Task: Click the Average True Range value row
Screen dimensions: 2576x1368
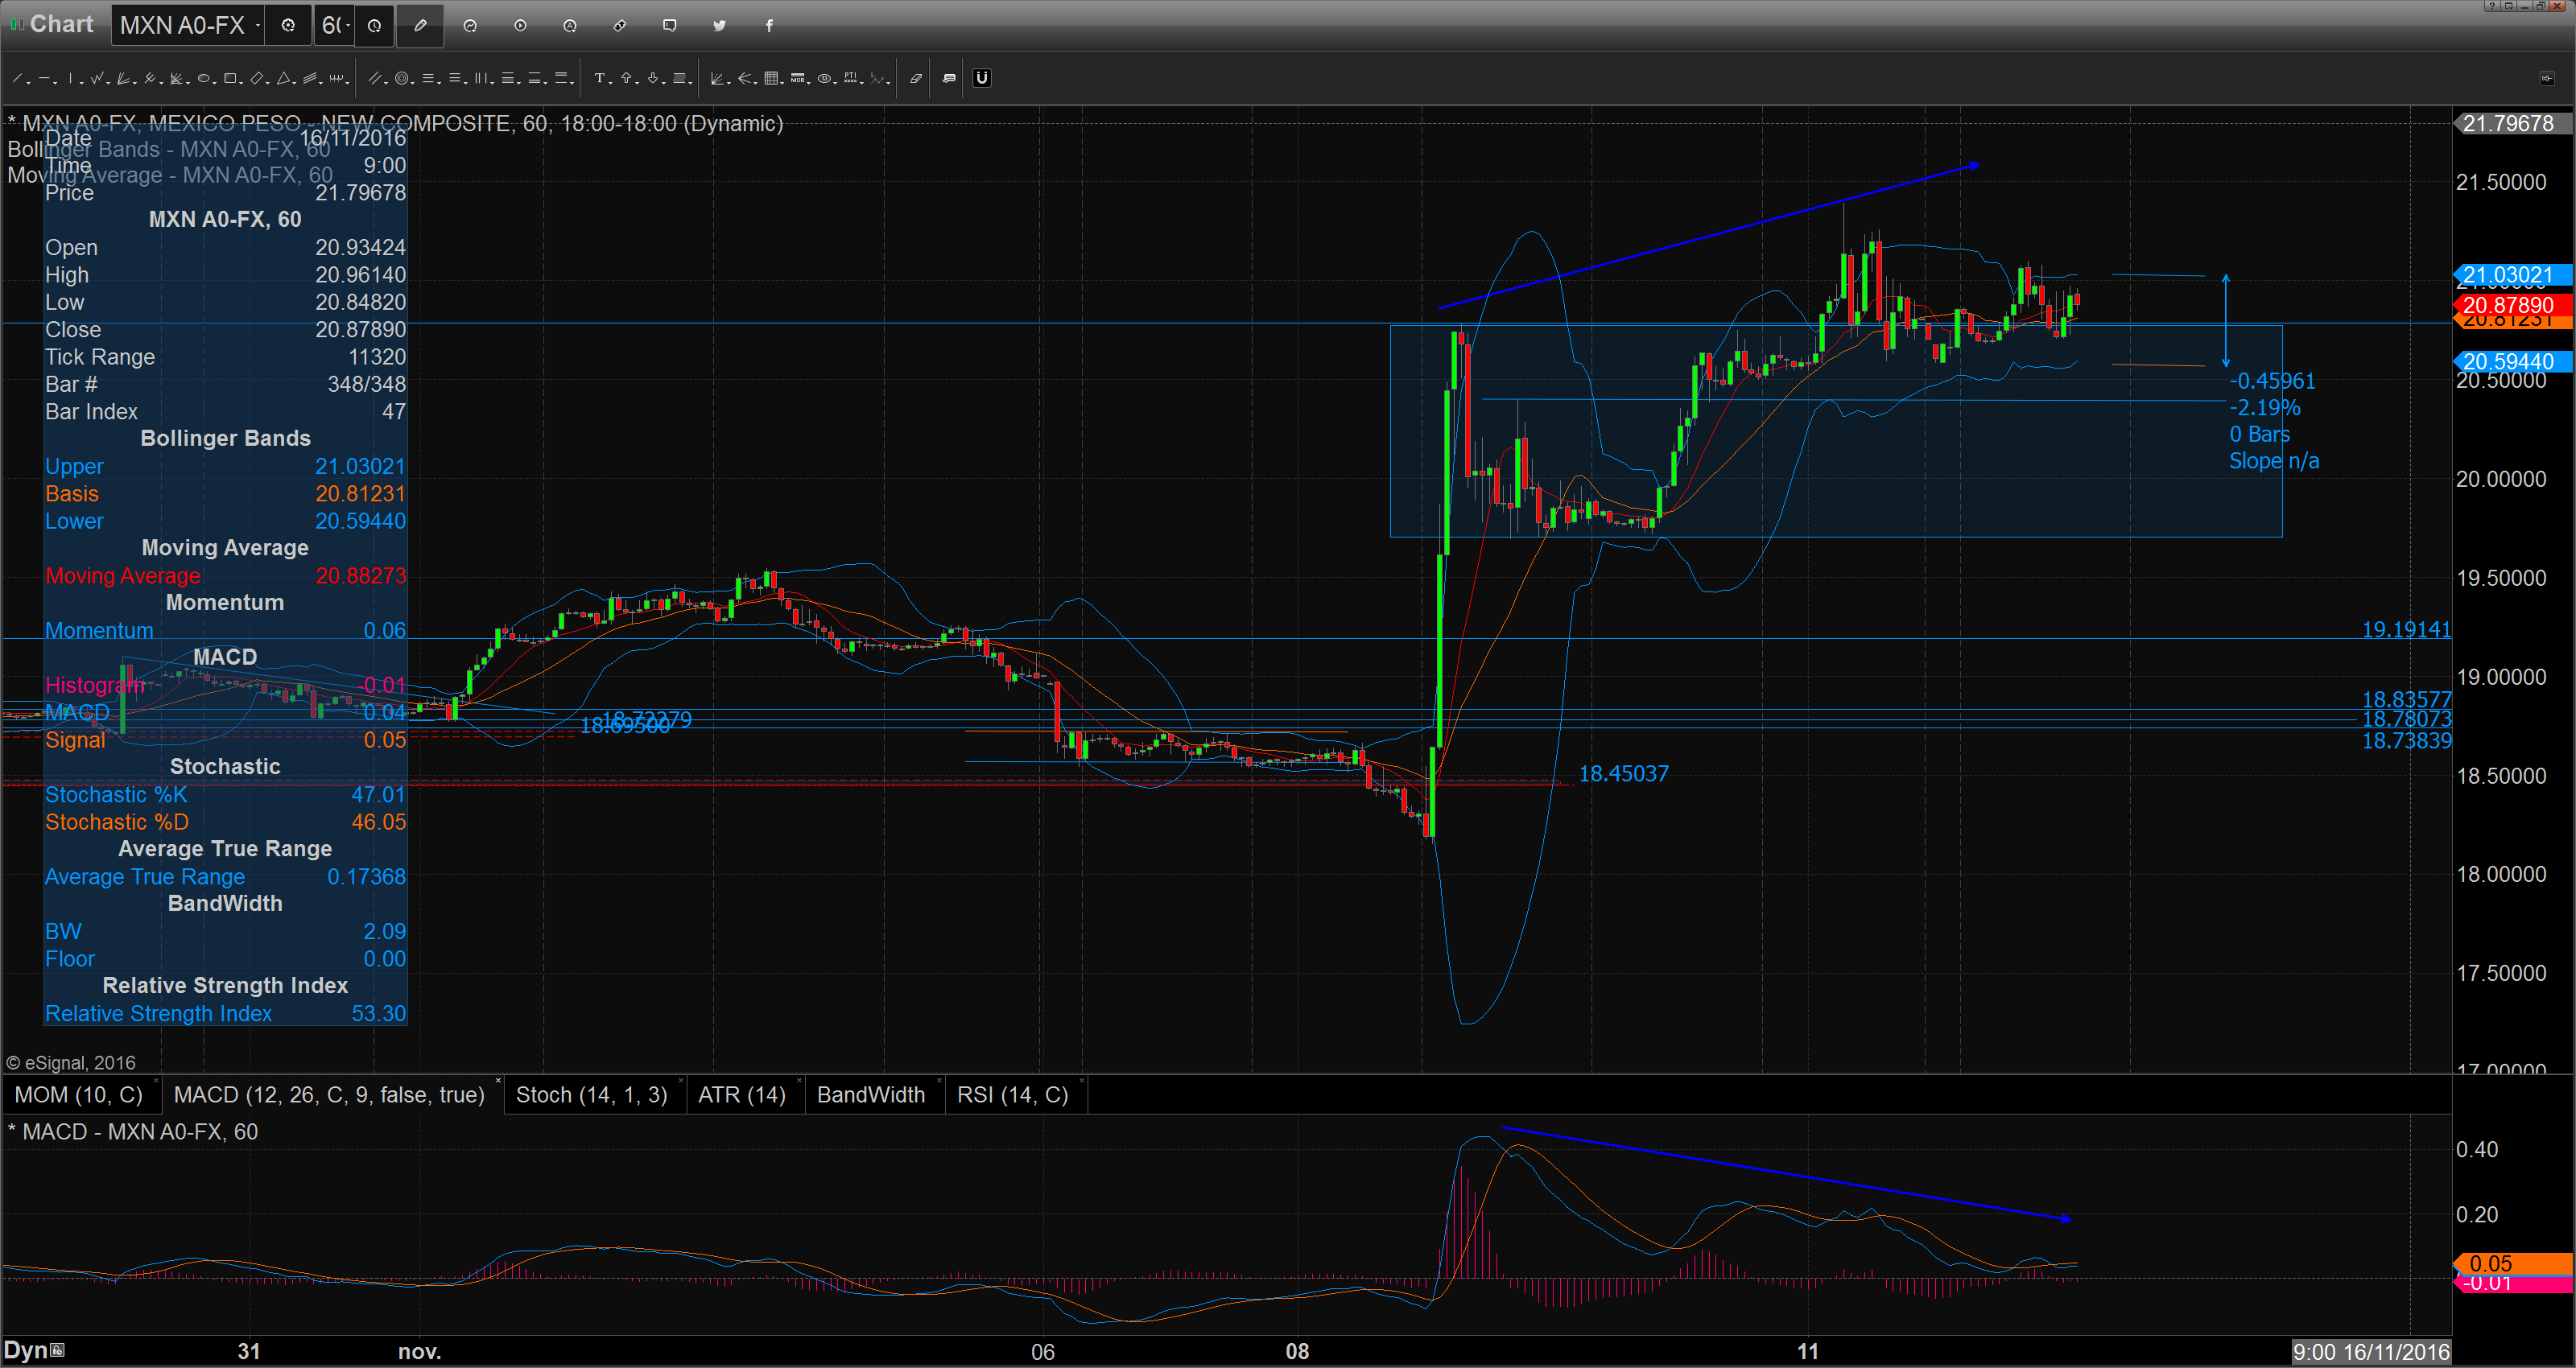Action: [225, 876]
